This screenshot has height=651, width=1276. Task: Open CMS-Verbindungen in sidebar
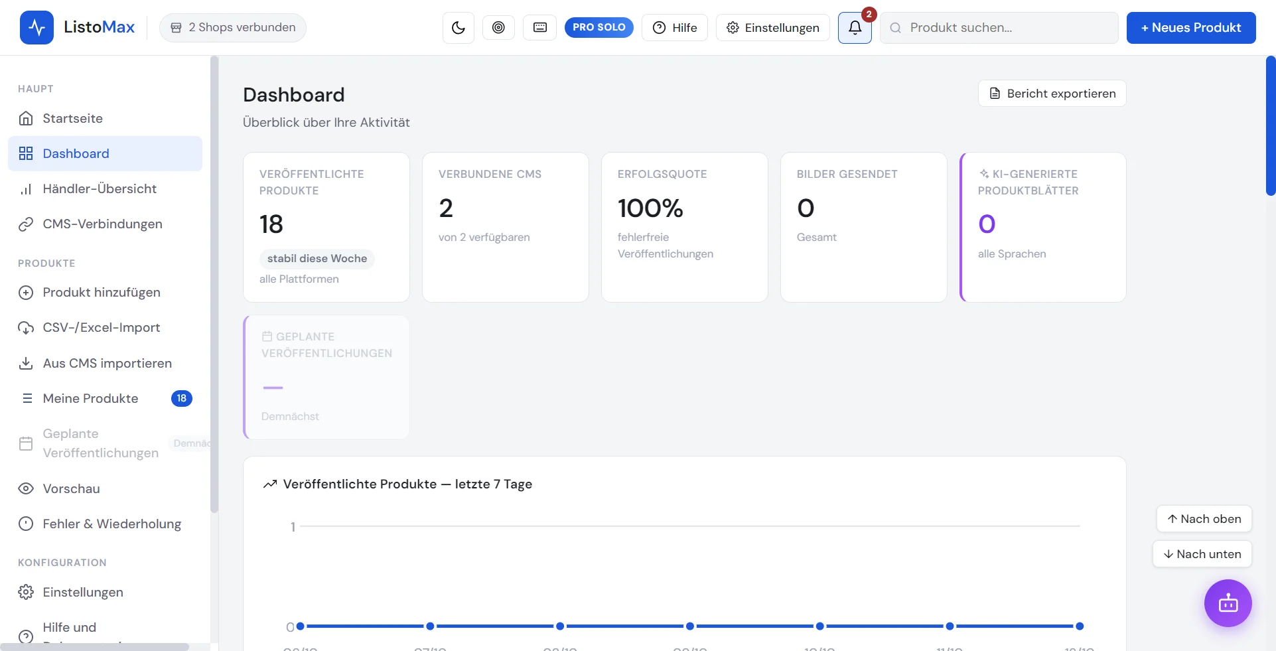pyautogui.click(x=105, y=224)
